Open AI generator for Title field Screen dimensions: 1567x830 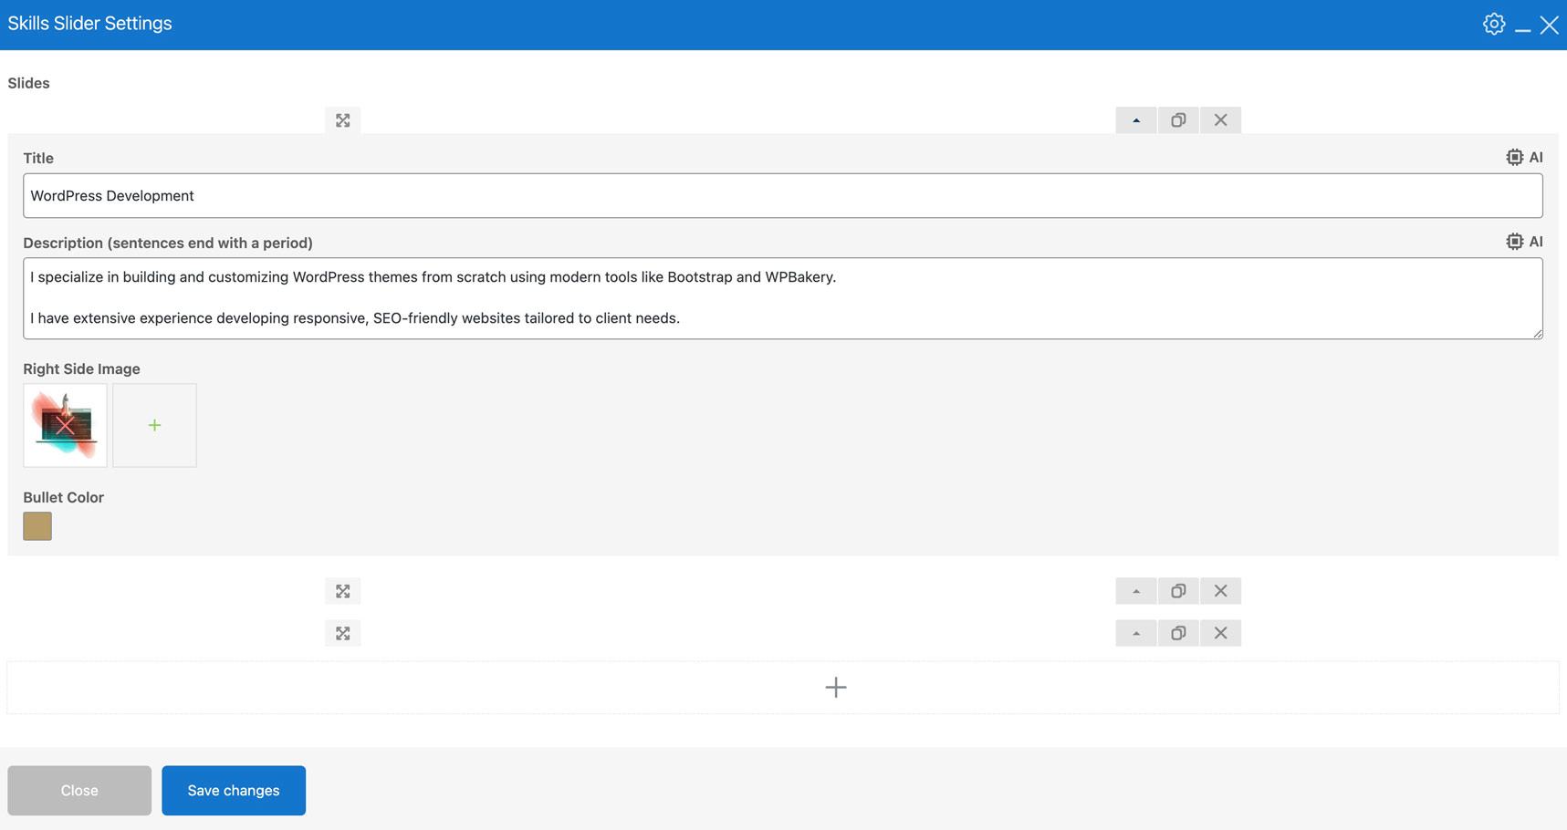tap(1524, 158)
